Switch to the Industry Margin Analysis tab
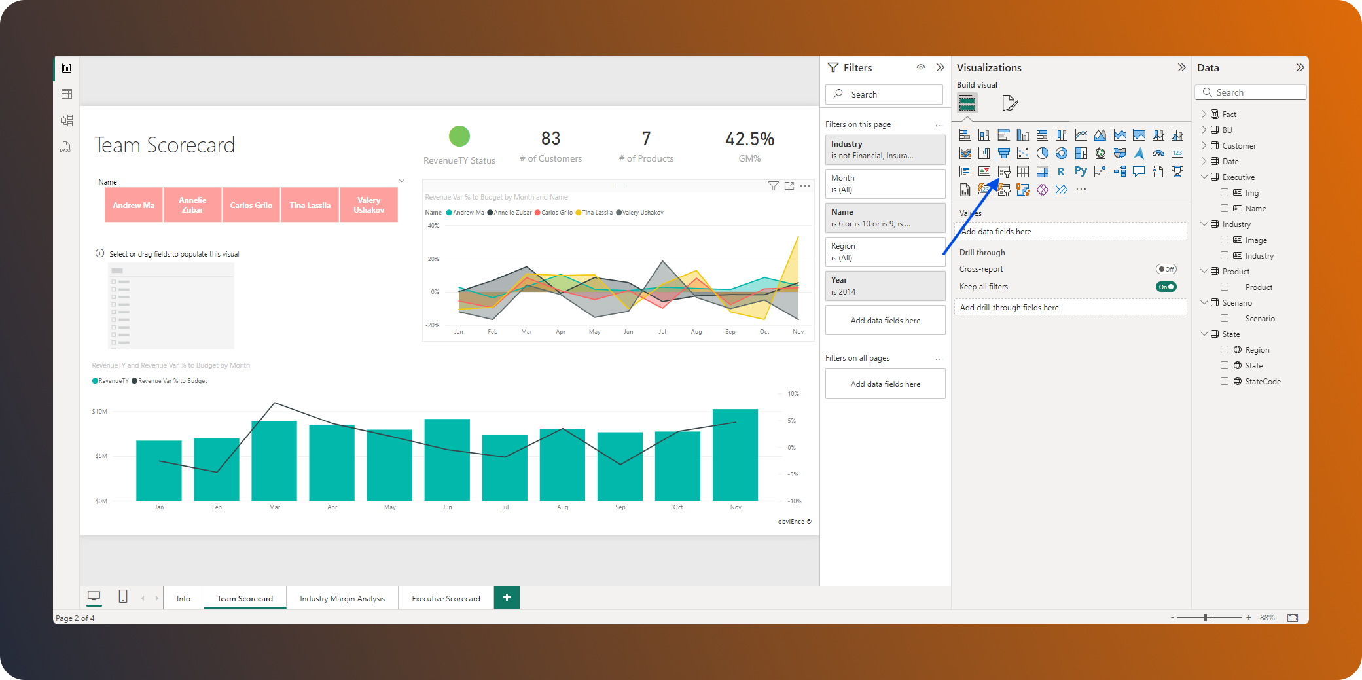 (342, 598)
